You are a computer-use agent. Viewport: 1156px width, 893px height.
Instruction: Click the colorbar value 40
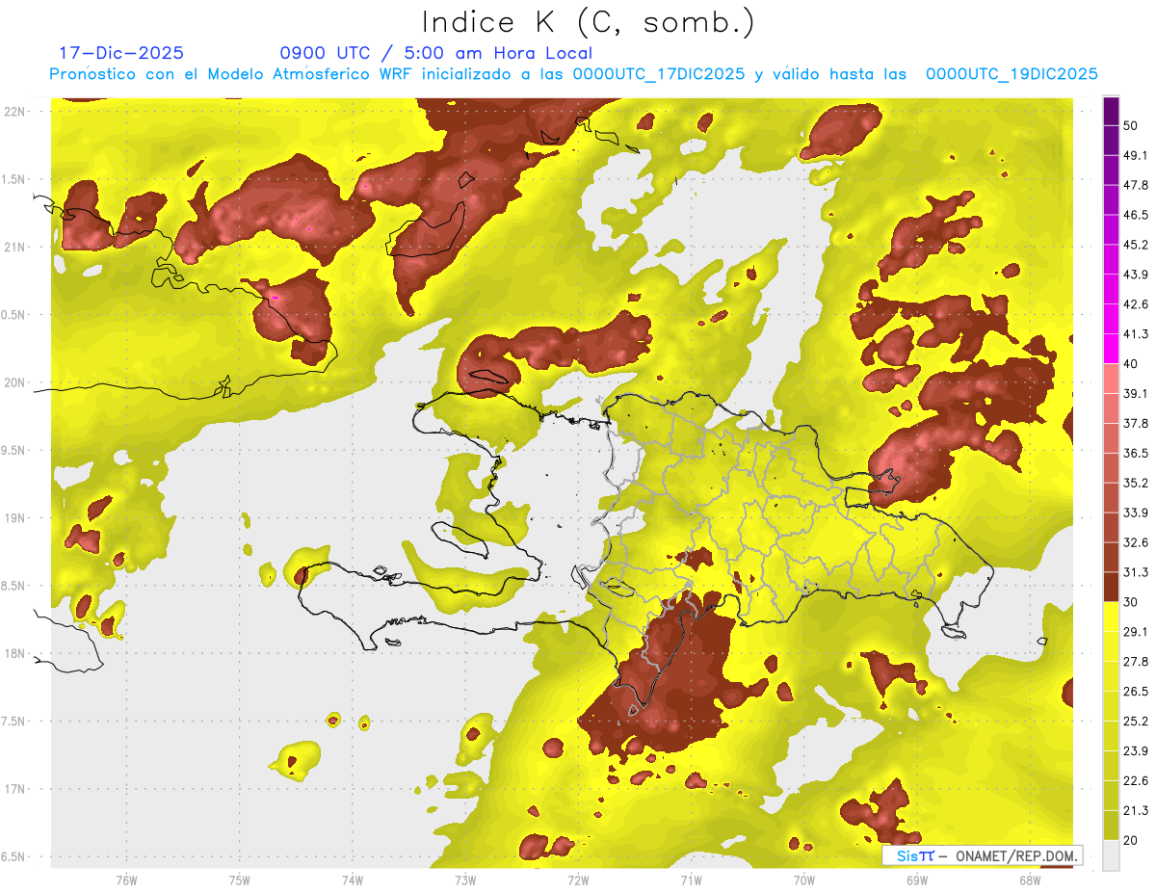[1133, 363]
